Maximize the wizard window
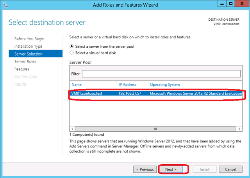 point(231,4)
